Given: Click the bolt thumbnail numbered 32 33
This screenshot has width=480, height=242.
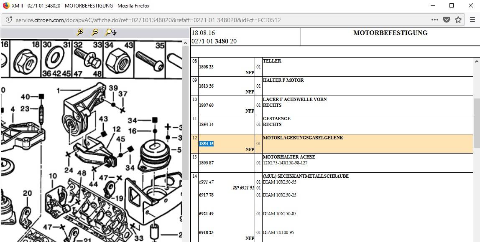Looking at the screenshot, I should tap(87, 59).
